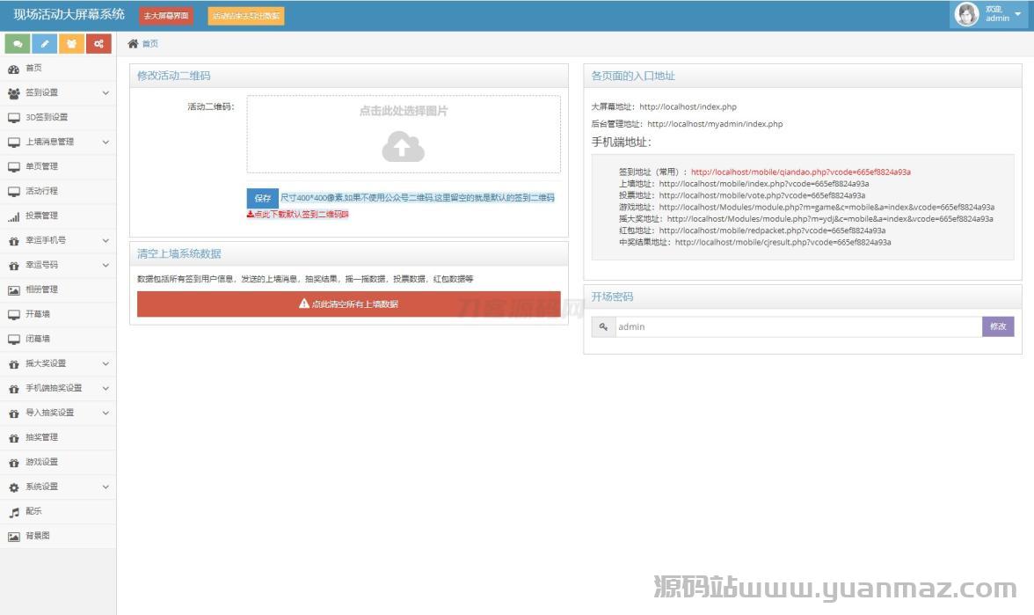Go to 3D签到设置 menu item
Image resolution: width=1034 pixels, height=615 pixels.
pyautogui.click(x=46, y=117)
